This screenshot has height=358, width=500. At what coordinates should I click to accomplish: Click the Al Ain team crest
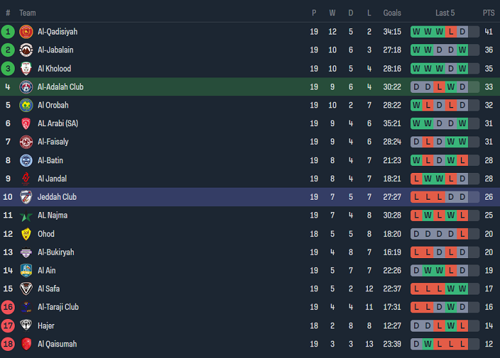26,270
